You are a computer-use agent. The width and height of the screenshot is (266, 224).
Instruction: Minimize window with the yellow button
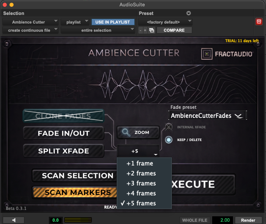click(x=12, y=5)
